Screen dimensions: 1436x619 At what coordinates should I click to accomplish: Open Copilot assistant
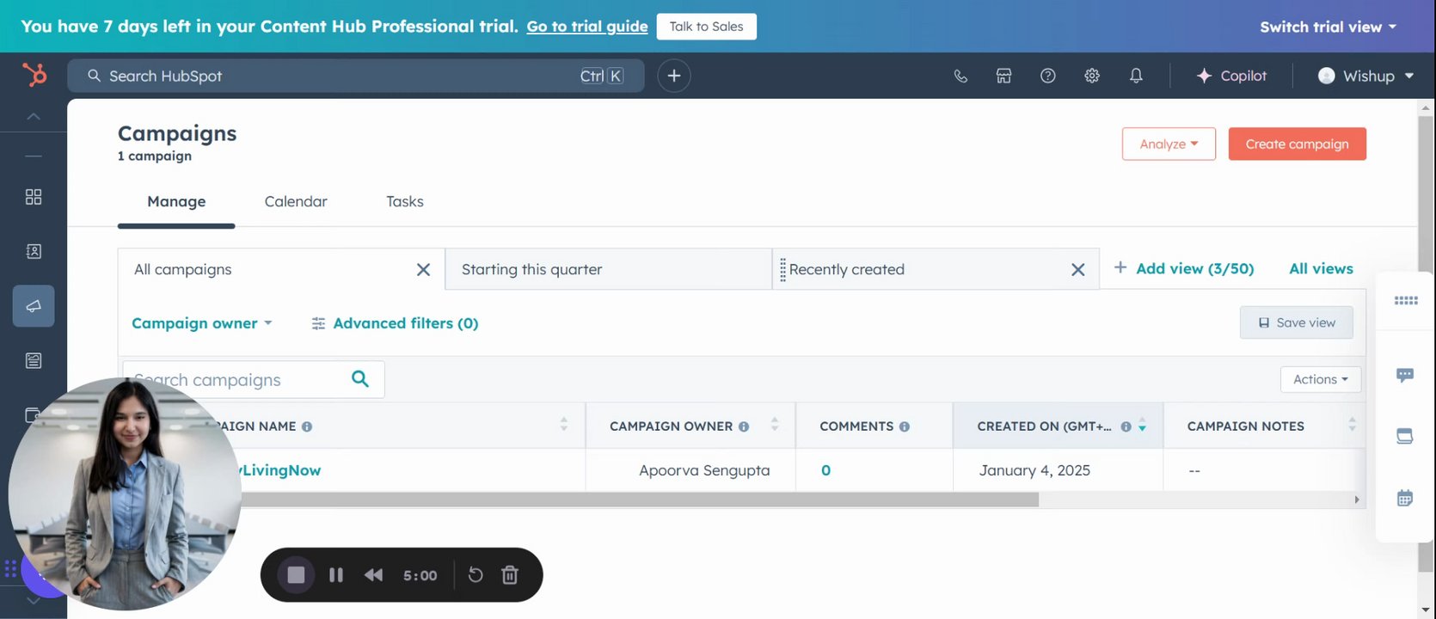1231,76
